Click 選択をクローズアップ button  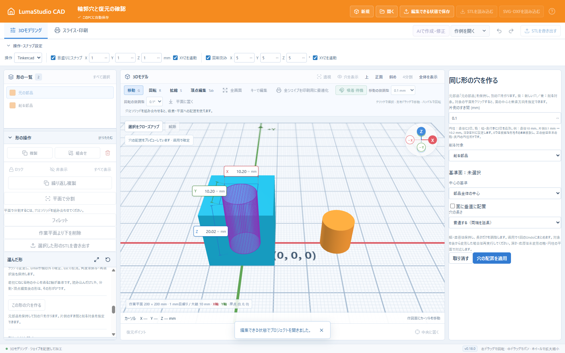[x=144, y=126]
